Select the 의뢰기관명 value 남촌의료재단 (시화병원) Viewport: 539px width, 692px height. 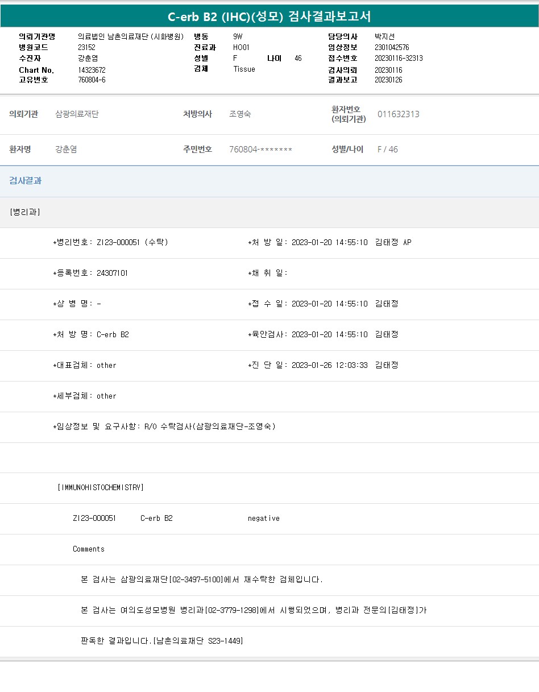click(x=131, y=36)
